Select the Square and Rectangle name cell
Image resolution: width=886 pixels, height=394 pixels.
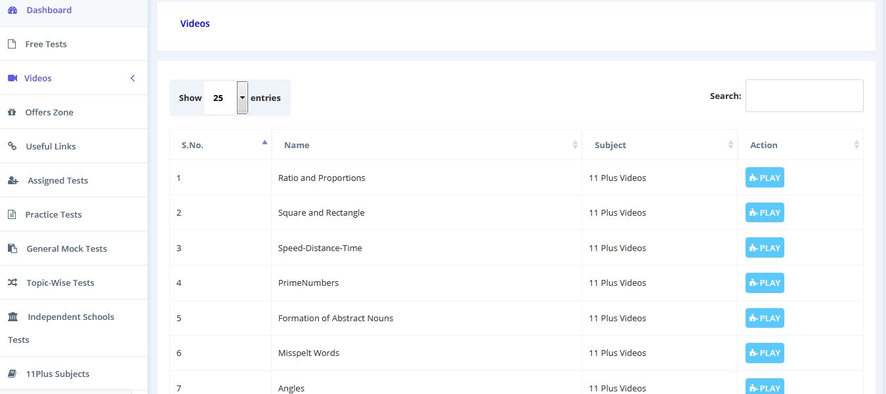pos(427,212)
